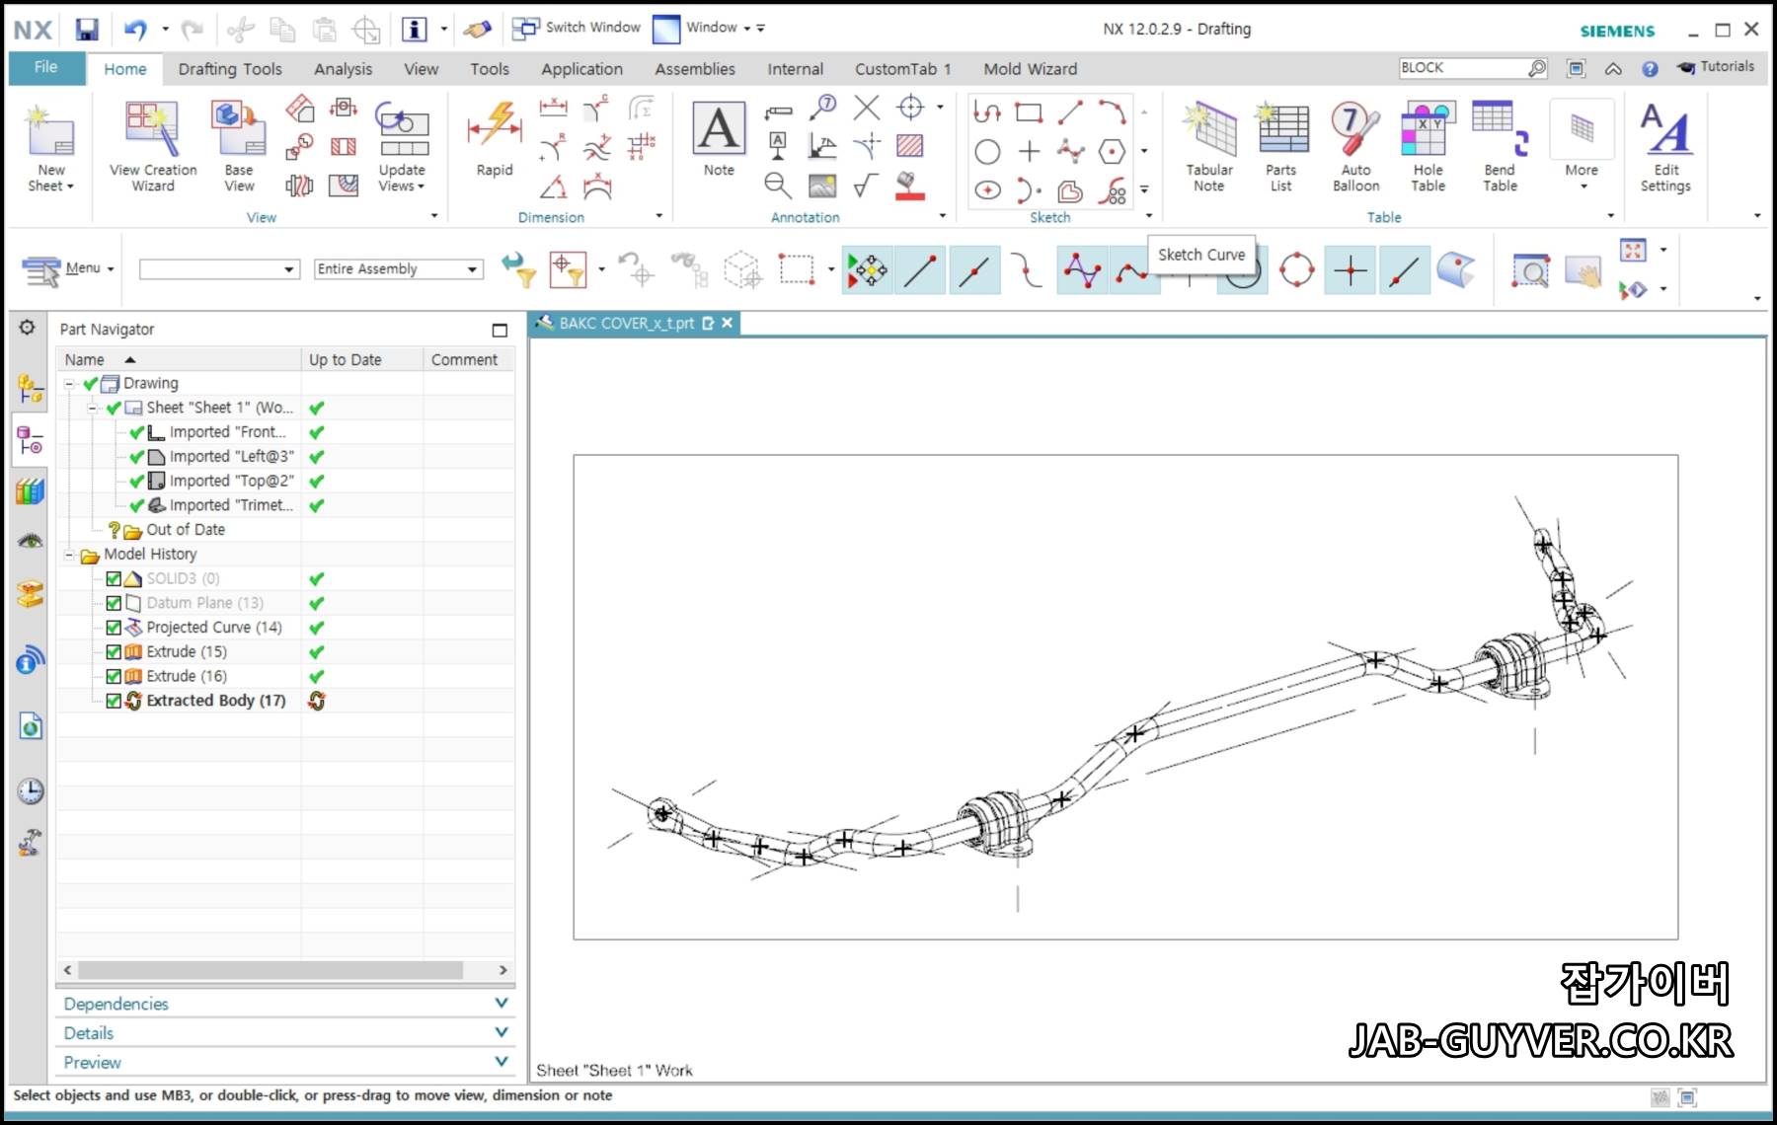The height and width of the screenshot is (1125, 1777).
Task: Sort by the Name column header
Action: click(x=179, y=359)
